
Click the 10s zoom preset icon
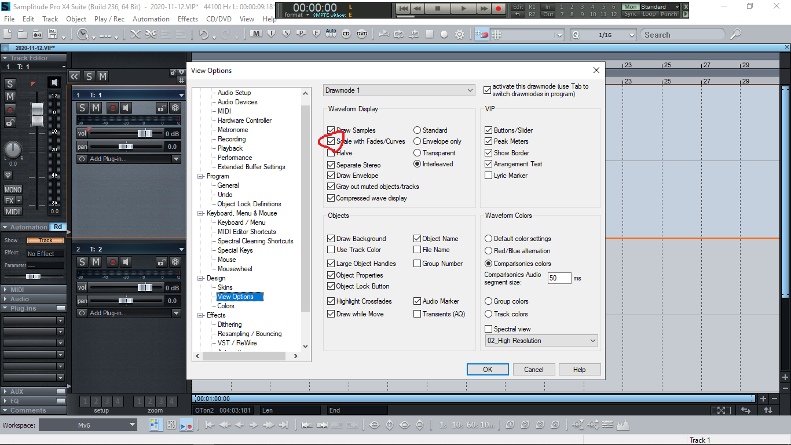458,425
